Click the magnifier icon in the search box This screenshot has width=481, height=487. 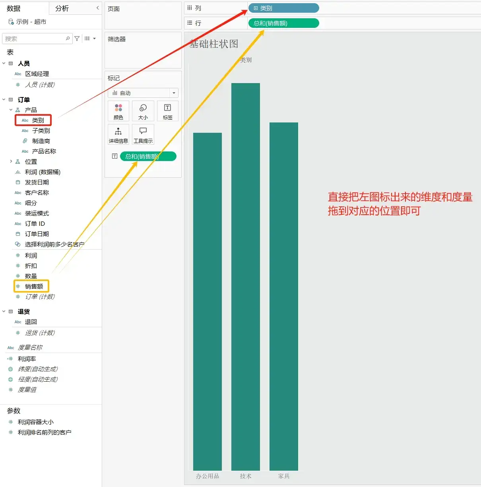click(68, 38)
